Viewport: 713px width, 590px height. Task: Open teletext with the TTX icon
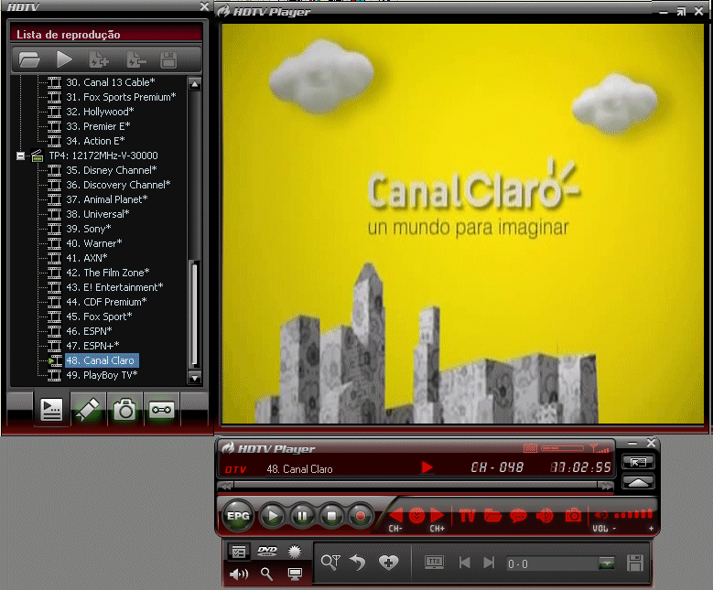(x=434, y=563)
